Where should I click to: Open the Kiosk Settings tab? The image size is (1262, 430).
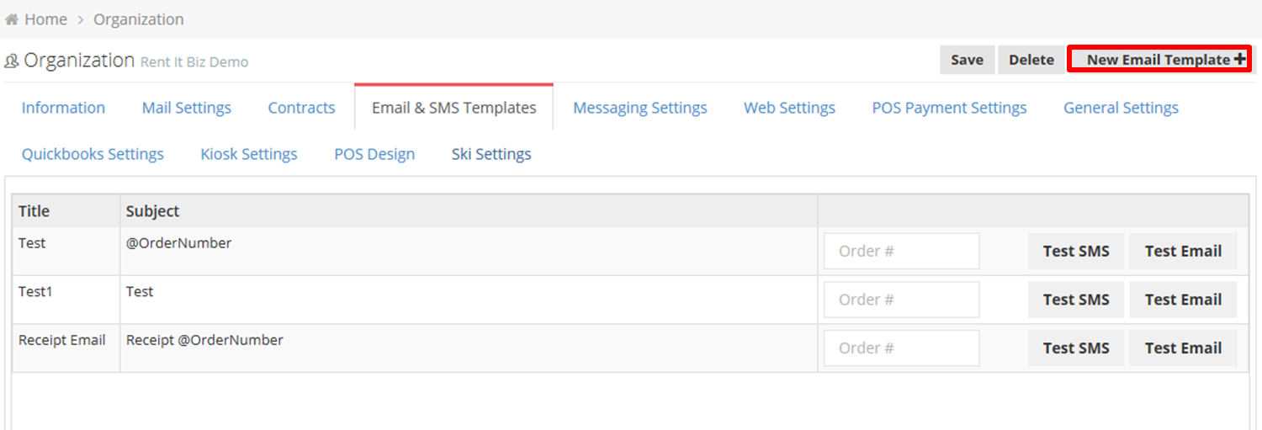(249, 154)
